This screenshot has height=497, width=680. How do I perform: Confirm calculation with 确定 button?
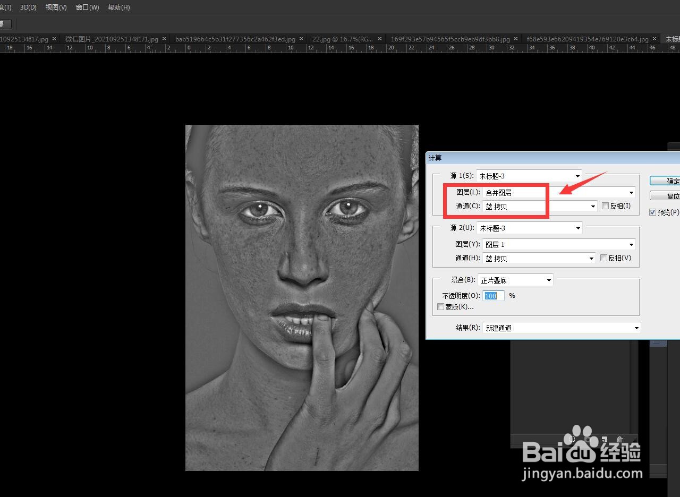665,181
